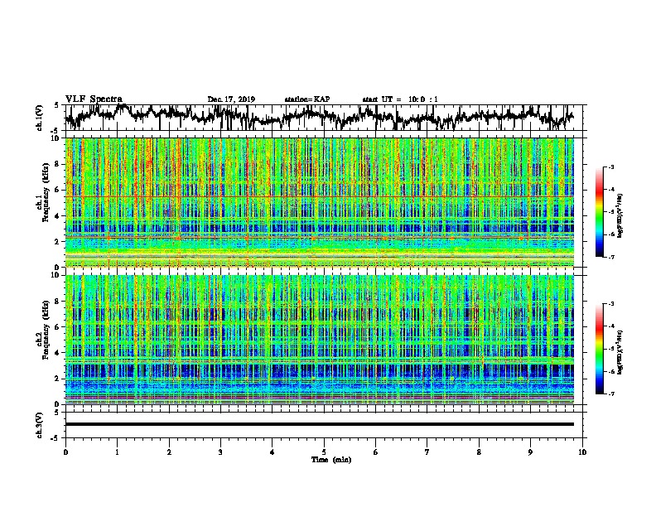Click the ch.2 "Frequency (kHz)" axis label

46,330
